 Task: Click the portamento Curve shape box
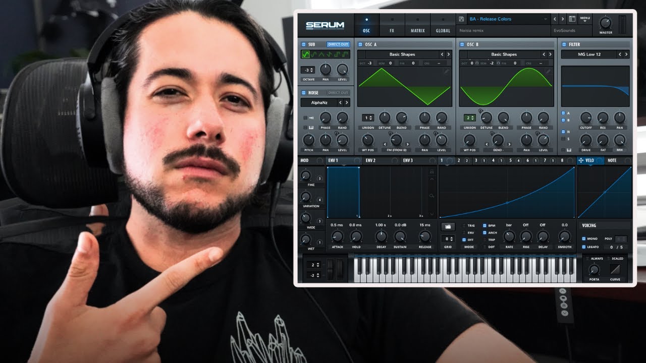tap(615, 269)
